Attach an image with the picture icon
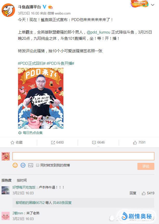This screenshot has height=224, width=159. 31,165
